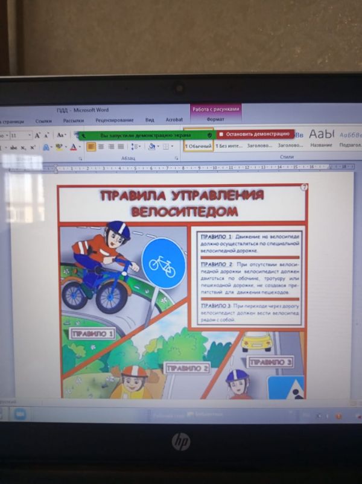362x484 pixels.
Task: Toggle align text left
Action: click(x=91, y=146)
